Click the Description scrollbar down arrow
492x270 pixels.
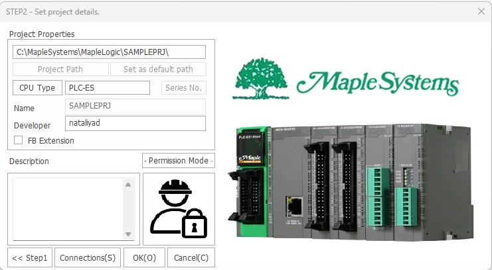click(128, 234)
